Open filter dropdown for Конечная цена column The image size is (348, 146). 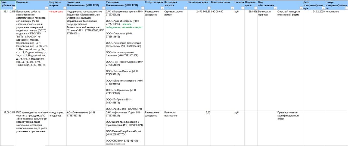[232, 8]
